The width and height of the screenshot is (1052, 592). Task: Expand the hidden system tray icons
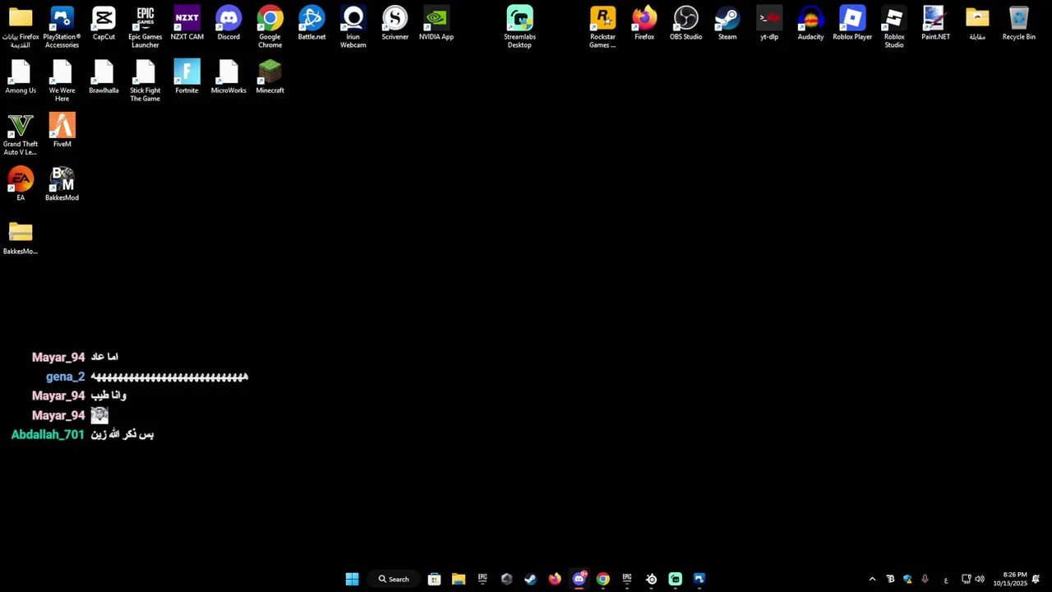pyautogui.click(x=872, y=579)
